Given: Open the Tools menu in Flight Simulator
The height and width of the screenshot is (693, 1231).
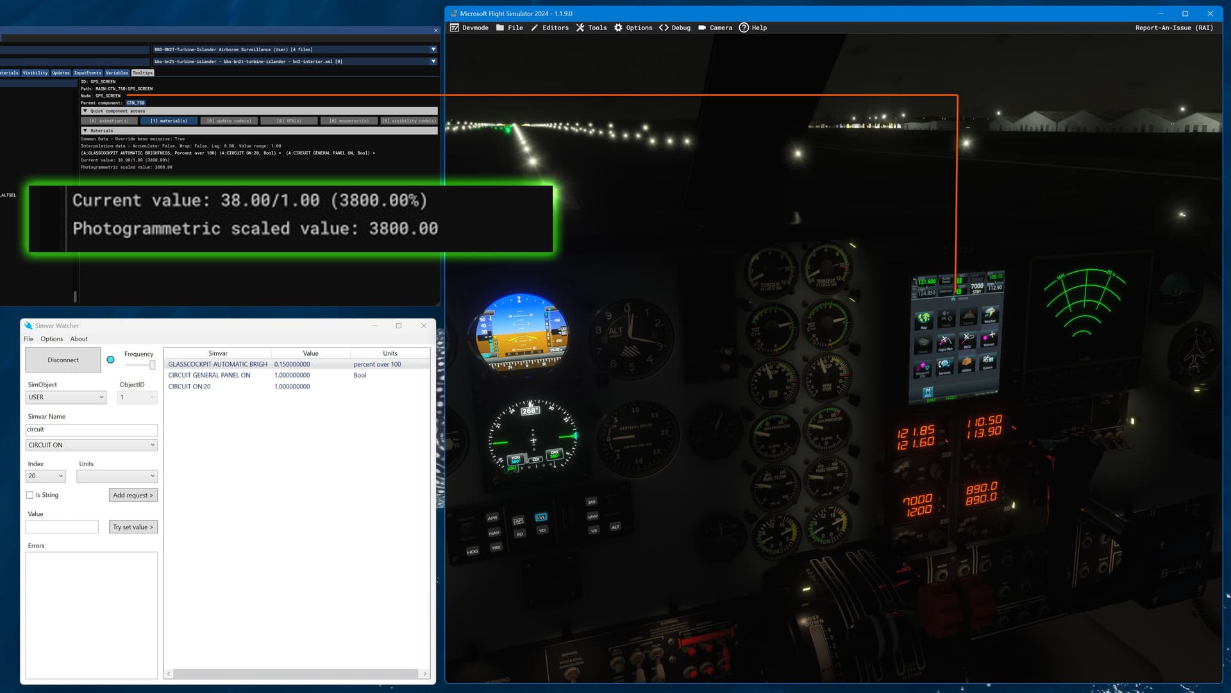Looking at the screenshot, I should [x=591, y=28].
